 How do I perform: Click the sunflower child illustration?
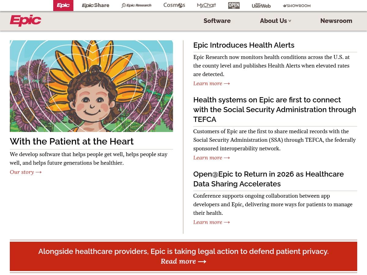click(x=91, y=86)
